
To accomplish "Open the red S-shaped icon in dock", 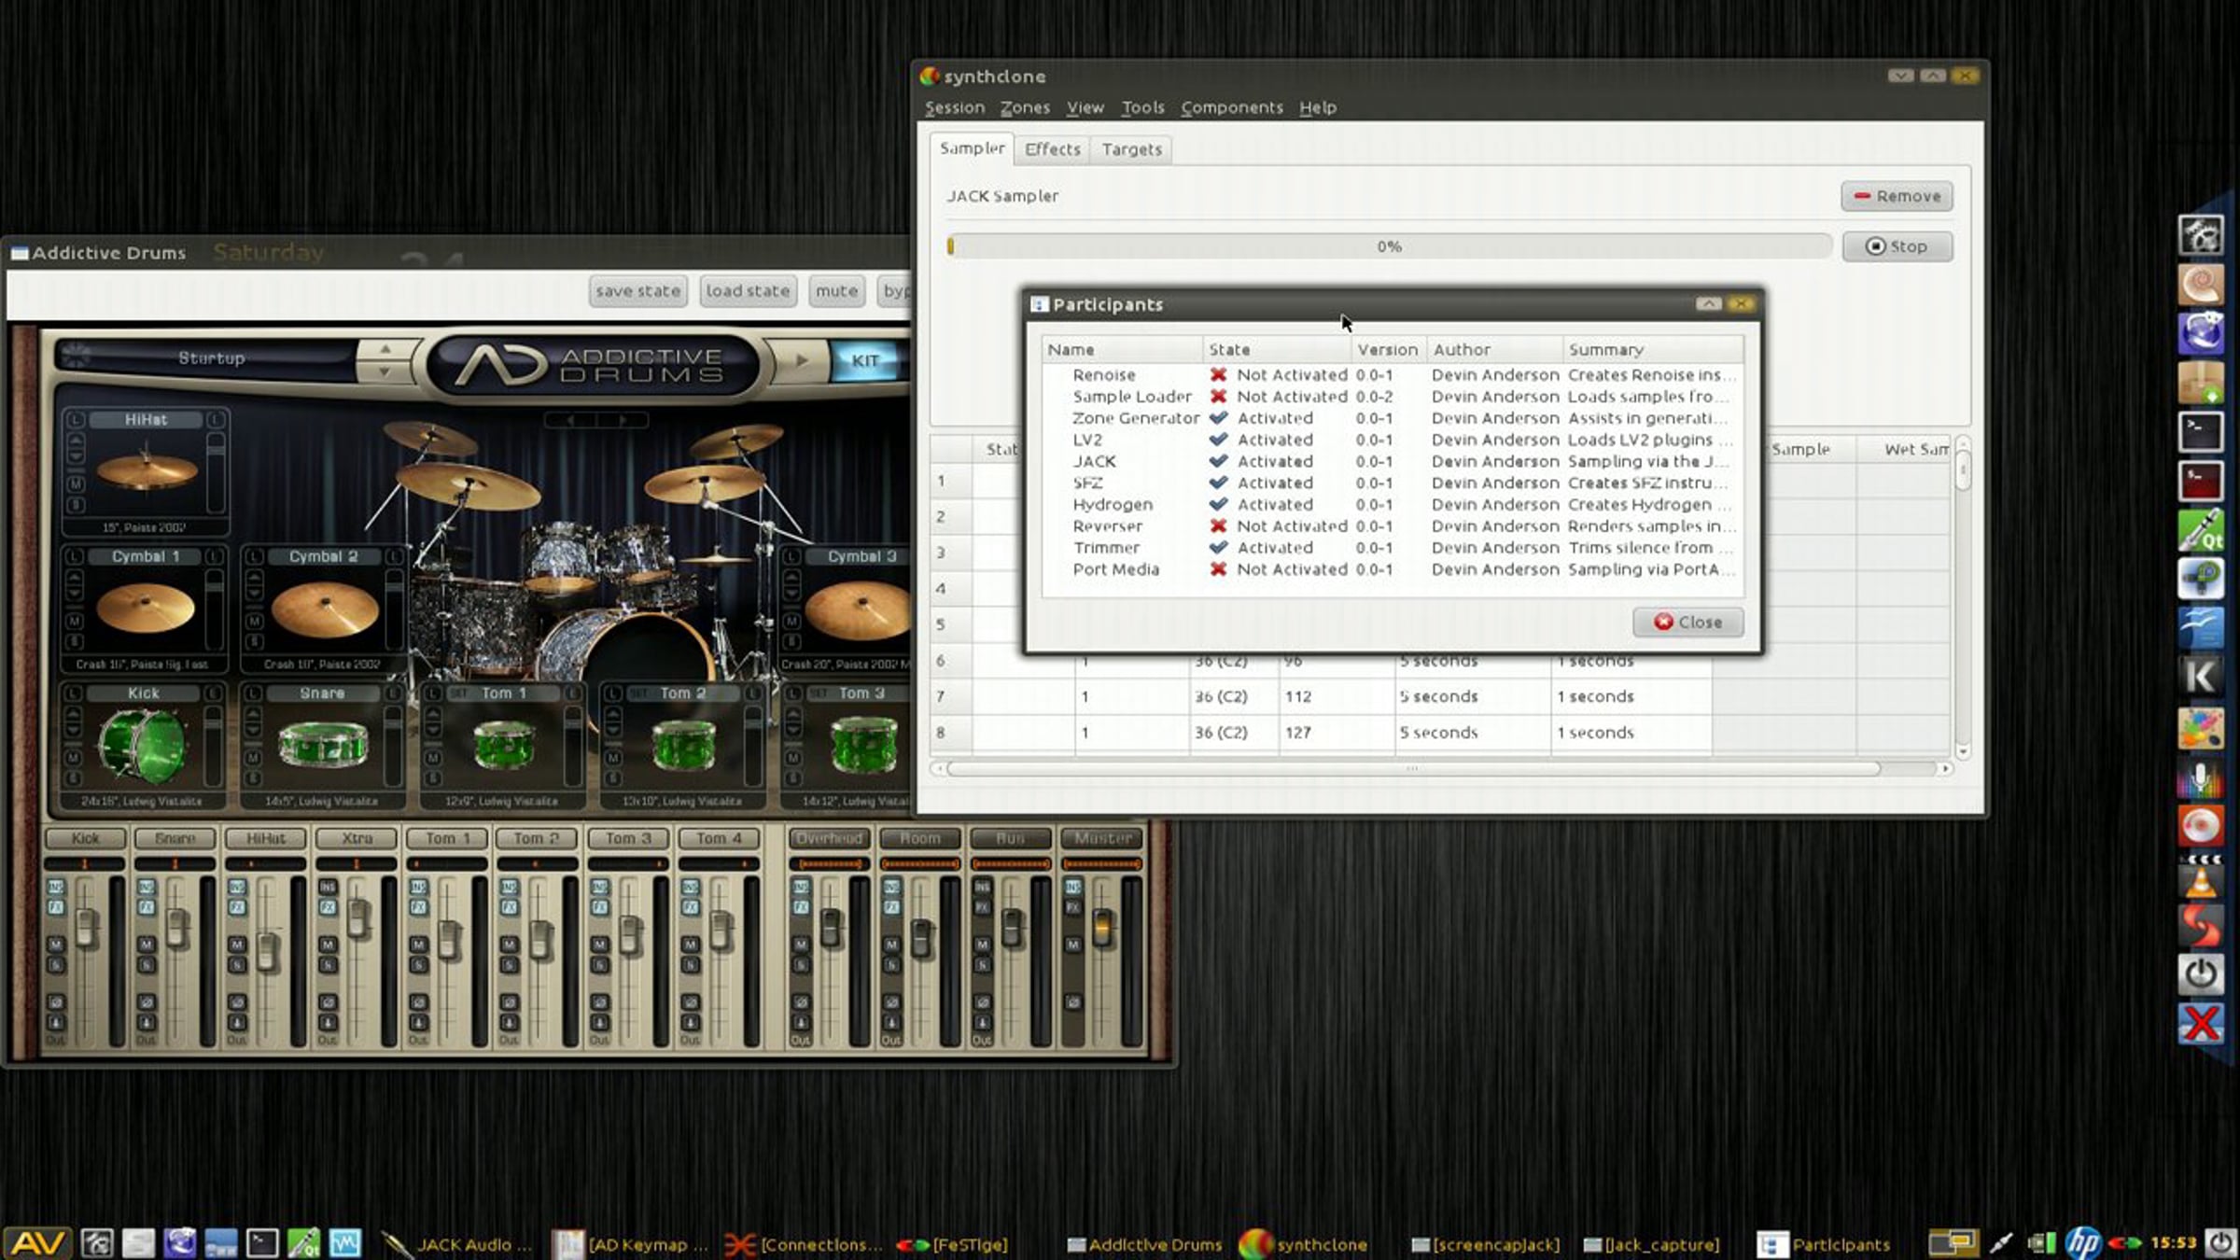I will click(x=2201, y=924).
